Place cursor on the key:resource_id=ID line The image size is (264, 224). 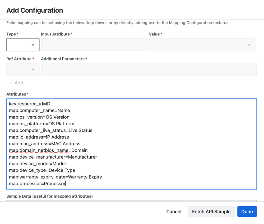[x=30, y=104]
